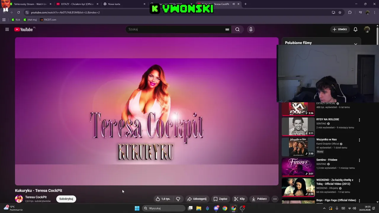Click the Utwórz create button
This screenshot has width=379, height=213.
(340, 29)
